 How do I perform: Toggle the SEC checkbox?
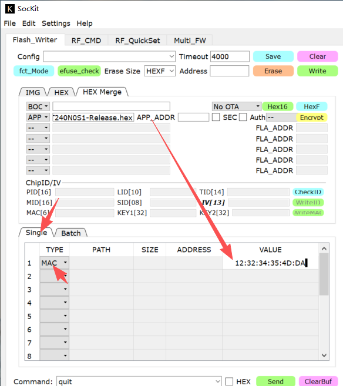[x=216, y=117]
